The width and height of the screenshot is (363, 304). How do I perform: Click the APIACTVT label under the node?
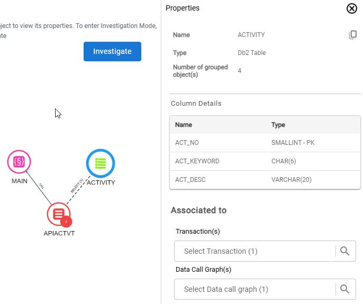59,233
